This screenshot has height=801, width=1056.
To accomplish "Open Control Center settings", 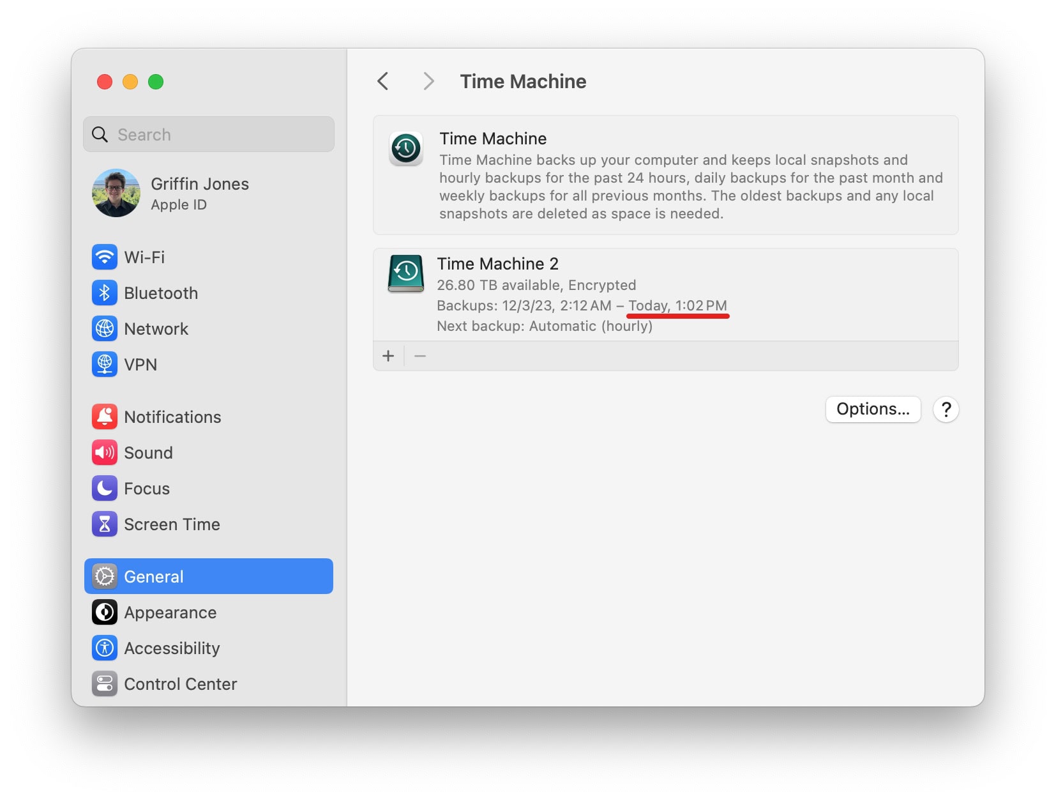I will pyautogui.click(x=180, y=684).
